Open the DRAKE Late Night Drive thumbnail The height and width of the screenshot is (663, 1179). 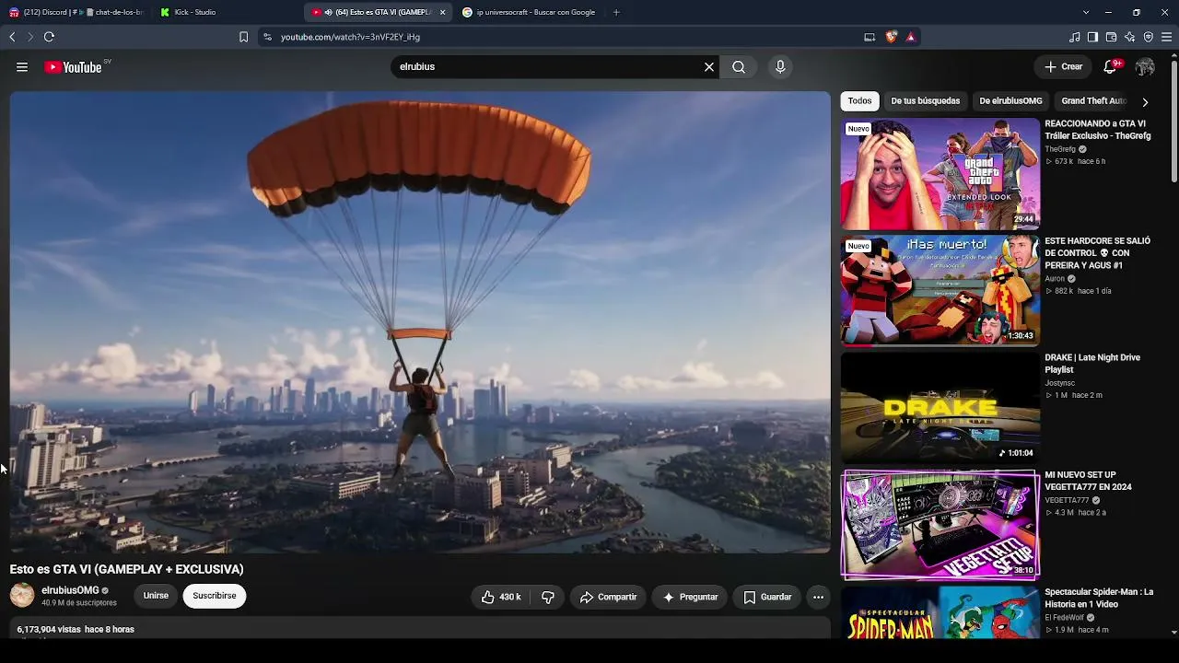pyautogui.click(x=940, y=408)
